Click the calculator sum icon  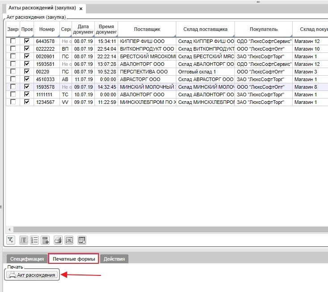point(45,240)
